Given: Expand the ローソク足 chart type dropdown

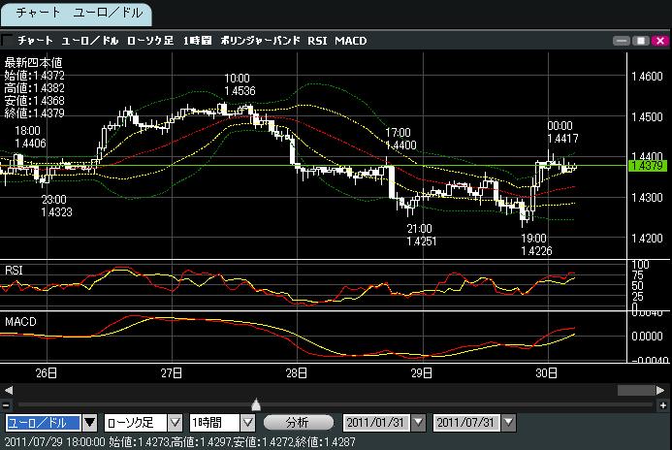Looking at the screenshot, I should pos(175,423).
